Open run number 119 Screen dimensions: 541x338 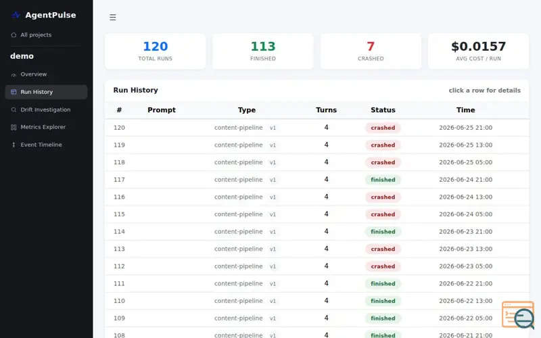pyautogui.click(x=316, y=145)
